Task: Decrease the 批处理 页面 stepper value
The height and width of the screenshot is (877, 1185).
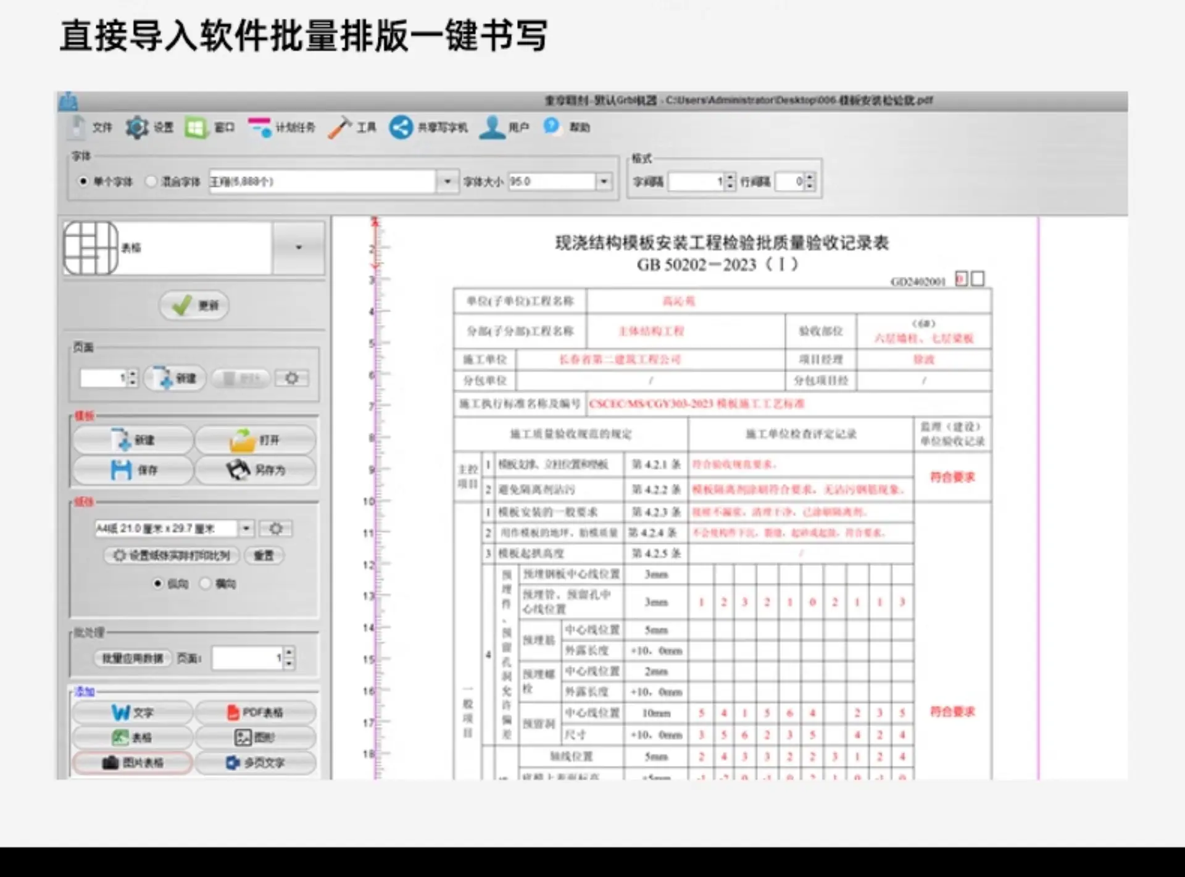Action: (289, 663)
